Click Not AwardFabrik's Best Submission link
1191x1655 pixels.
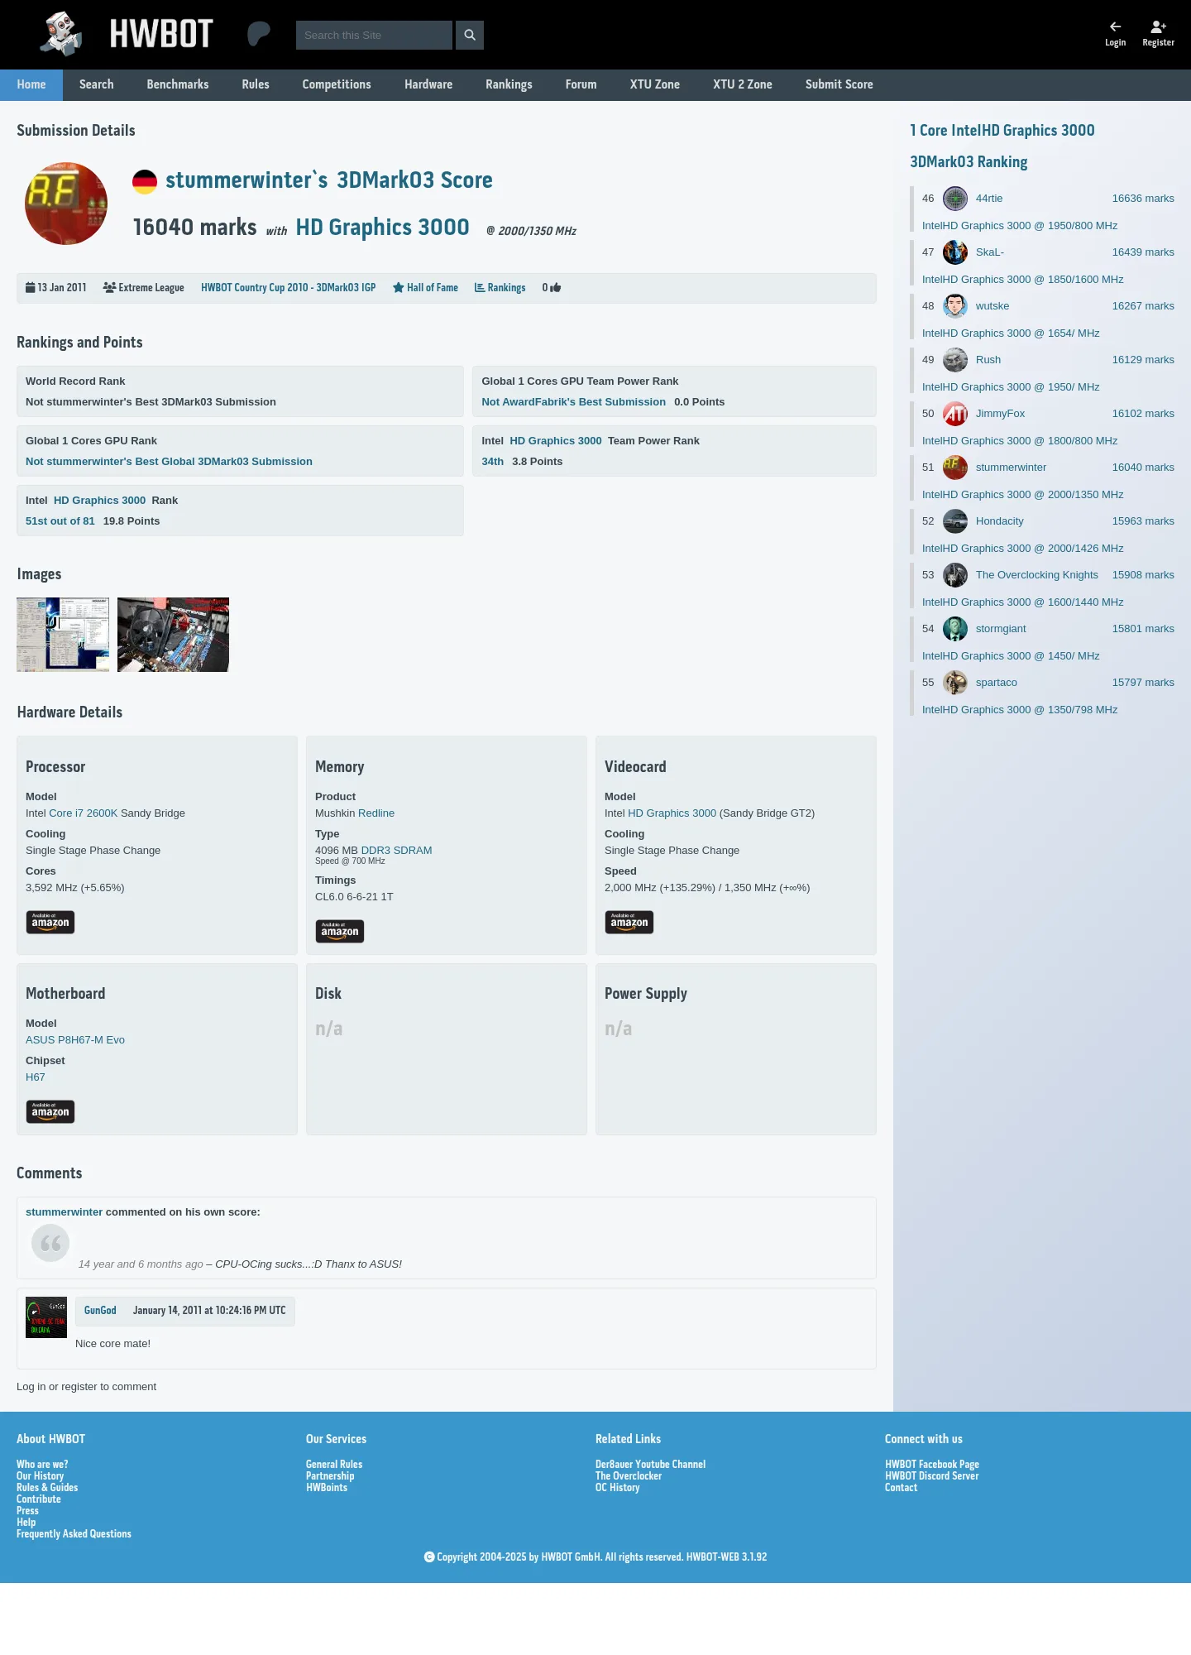[x=573, y=402]
